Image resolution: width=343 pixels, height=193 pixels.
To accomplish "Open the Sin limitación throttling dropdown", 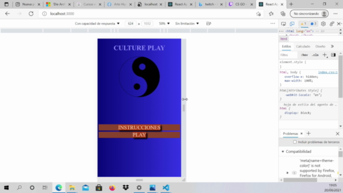I will [x=187, y=24].
